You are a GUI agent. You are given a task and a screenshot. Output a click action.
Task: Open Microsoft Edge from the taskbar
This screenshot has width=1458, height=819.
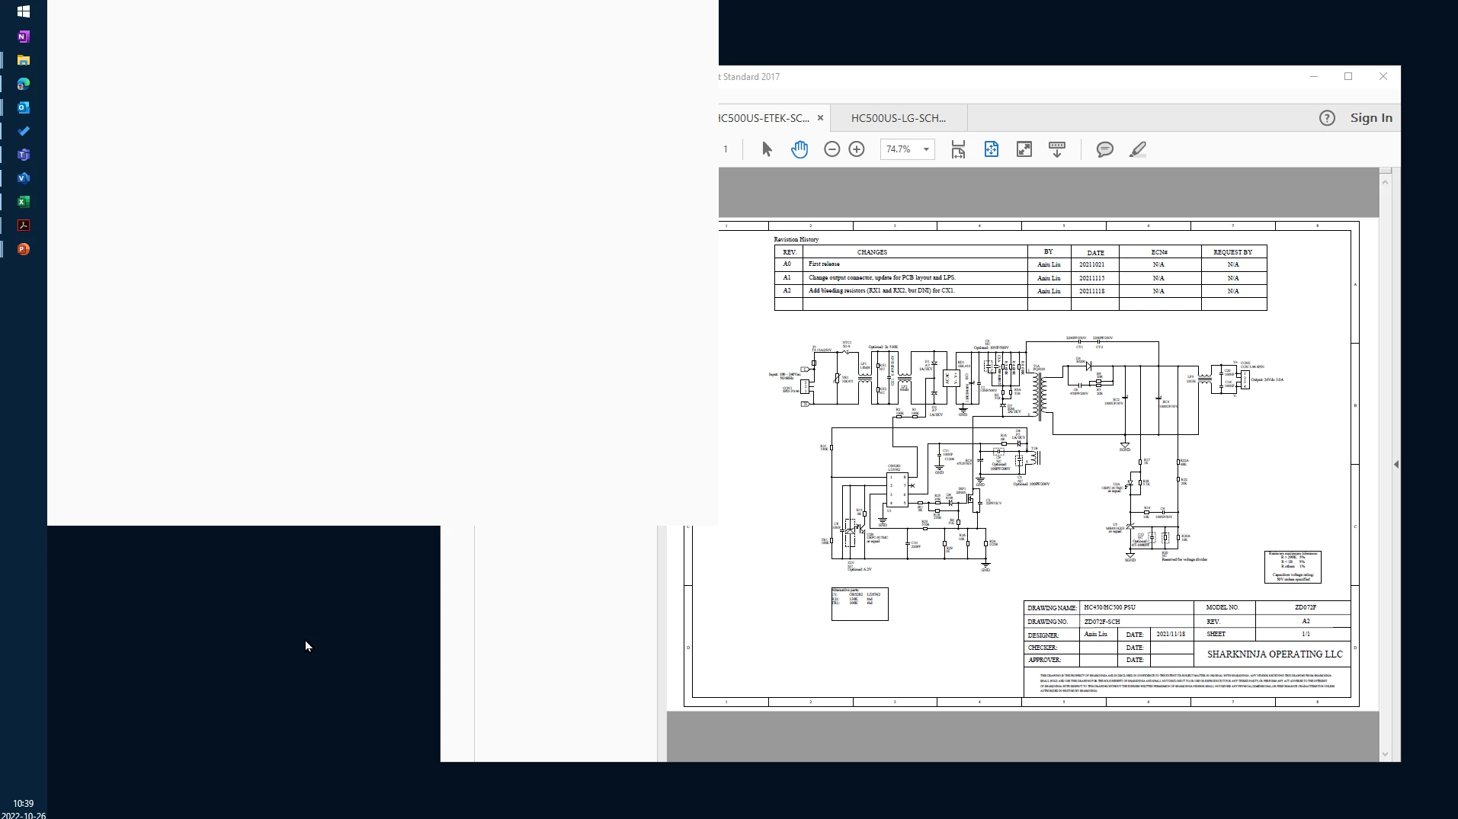coord(24,84)
